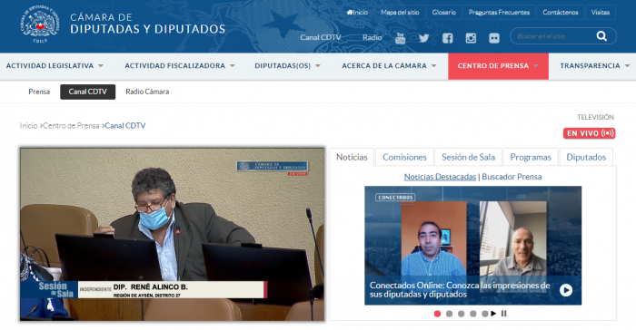This screenshot has width=636, height=330.
Task: Open Noticias Destacadas link
Action: click(x=440, y=177)
